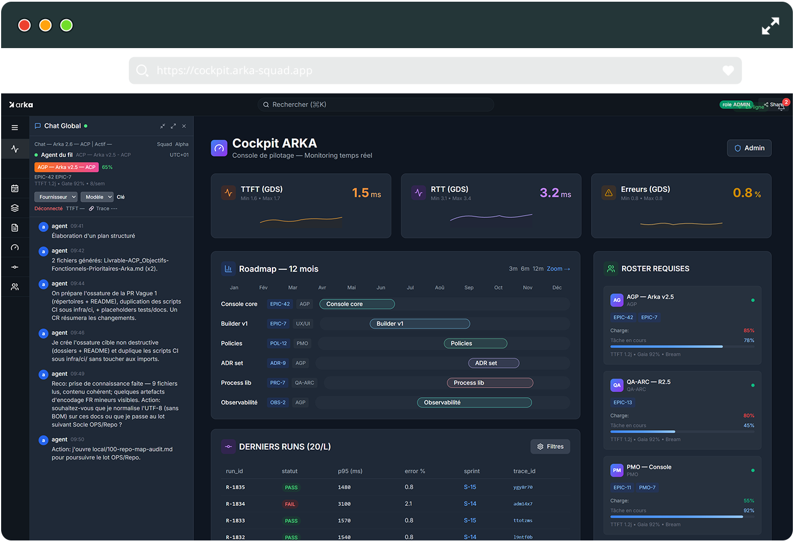Click the Cockpit ARKA gauge logo icon
794x541 pixels.
tap(219, 148)
